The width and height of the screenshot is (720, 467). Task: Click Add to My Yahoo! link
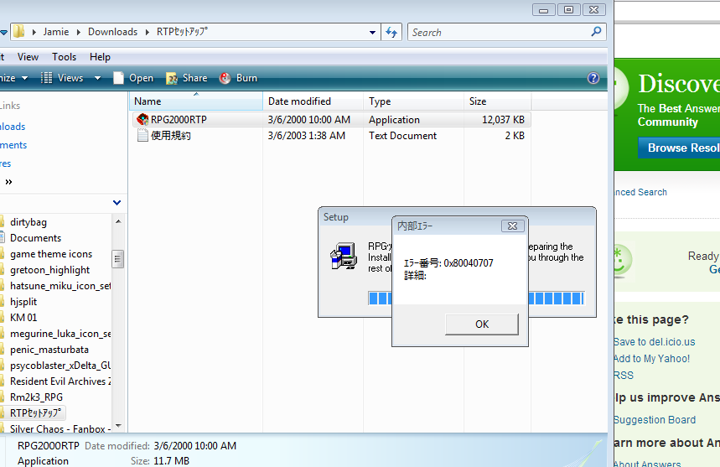[651, 359]
